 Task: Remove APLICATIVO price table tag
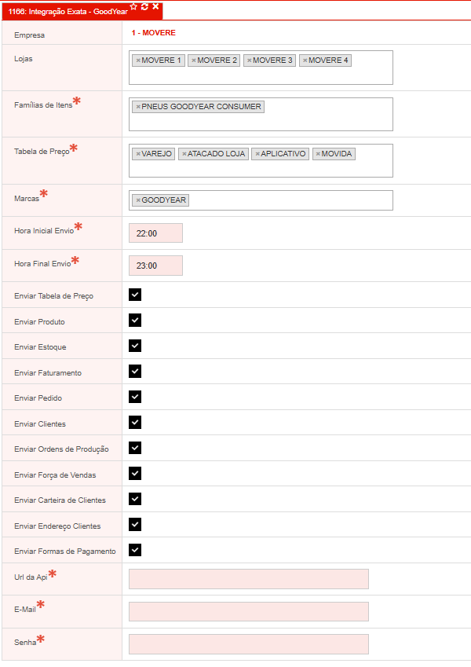257,154
